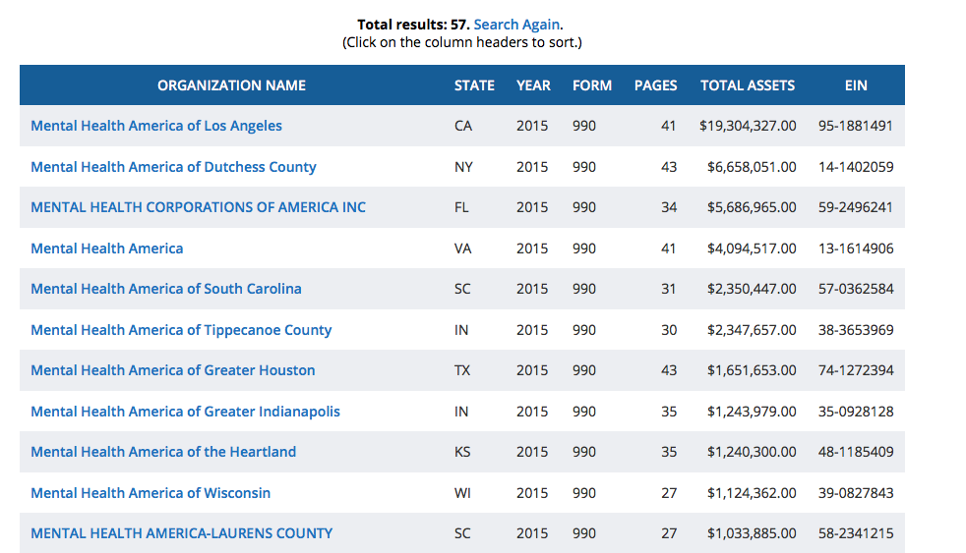Sort results by Year header
Viewport: 966px width, 553px height.
pyautogui.click(x=533, y=85)
